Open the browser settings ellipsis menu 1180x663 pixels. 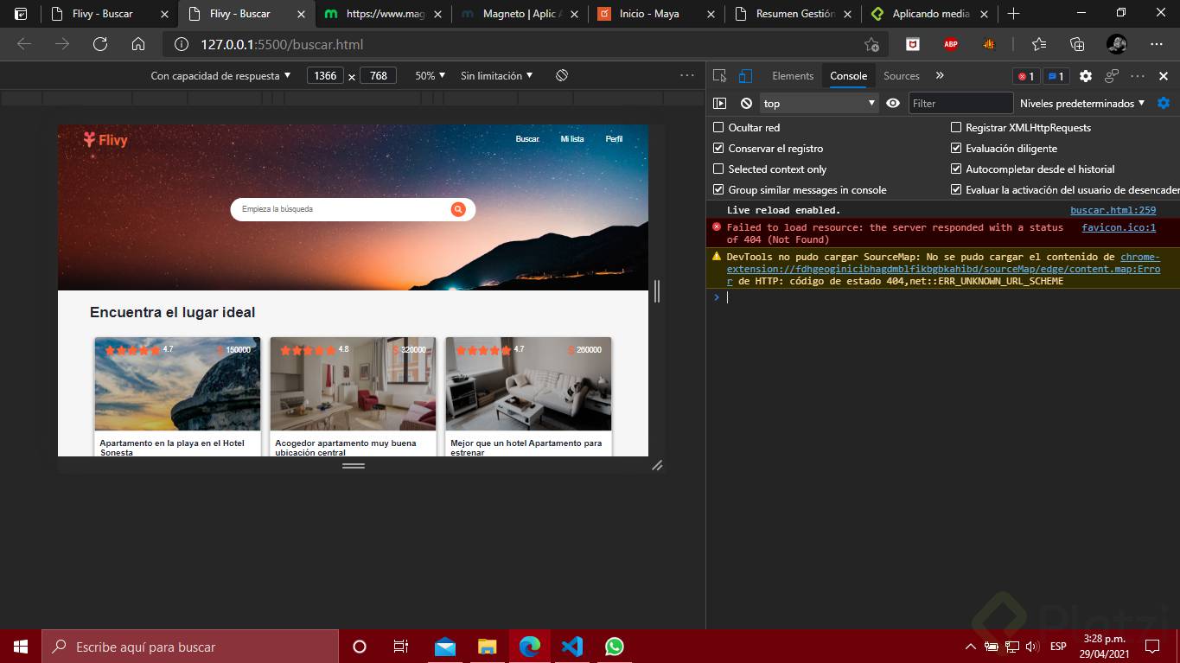tap(1157, 44)
